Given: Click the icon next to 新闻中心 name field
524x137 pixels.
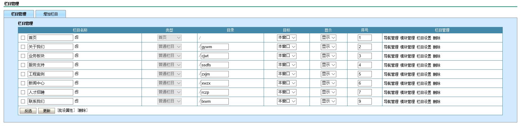Looking at the screenshot, I should click(x=77, y=83).
